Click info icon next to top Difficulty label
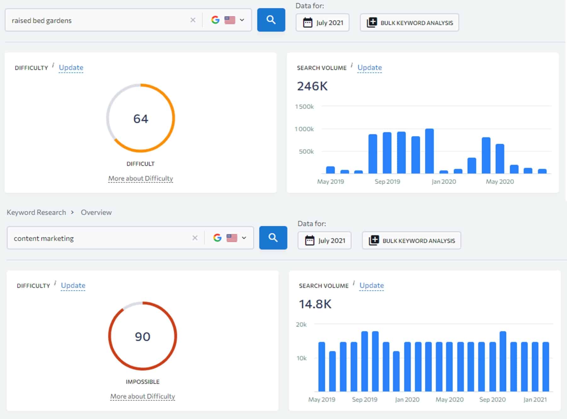Viewport: 567px width, 419px height. (x=53, y=65)
